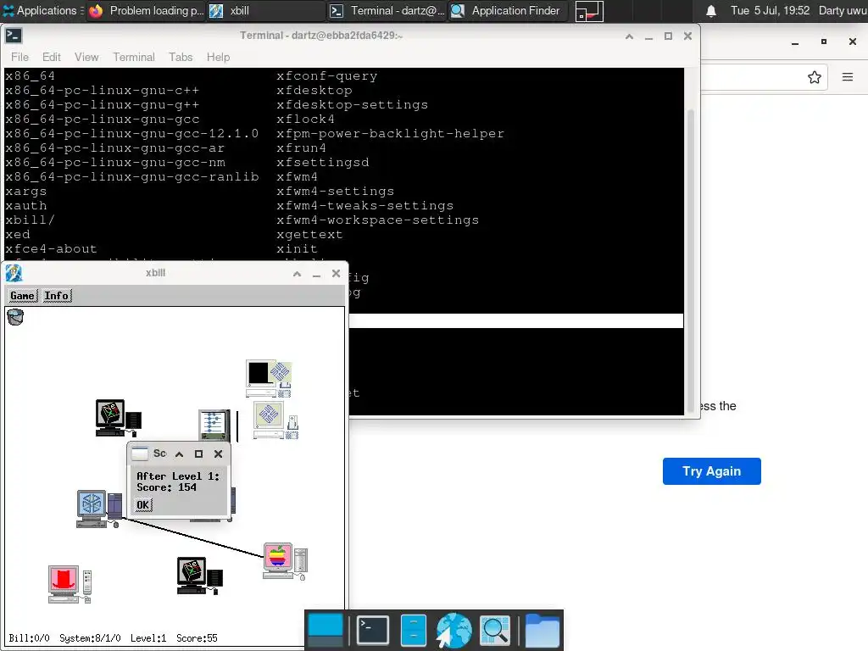The height and width of the screenshot is (651, 868).
Task: Click the Apple rainbow logo computer
Action: pos(285,561)
